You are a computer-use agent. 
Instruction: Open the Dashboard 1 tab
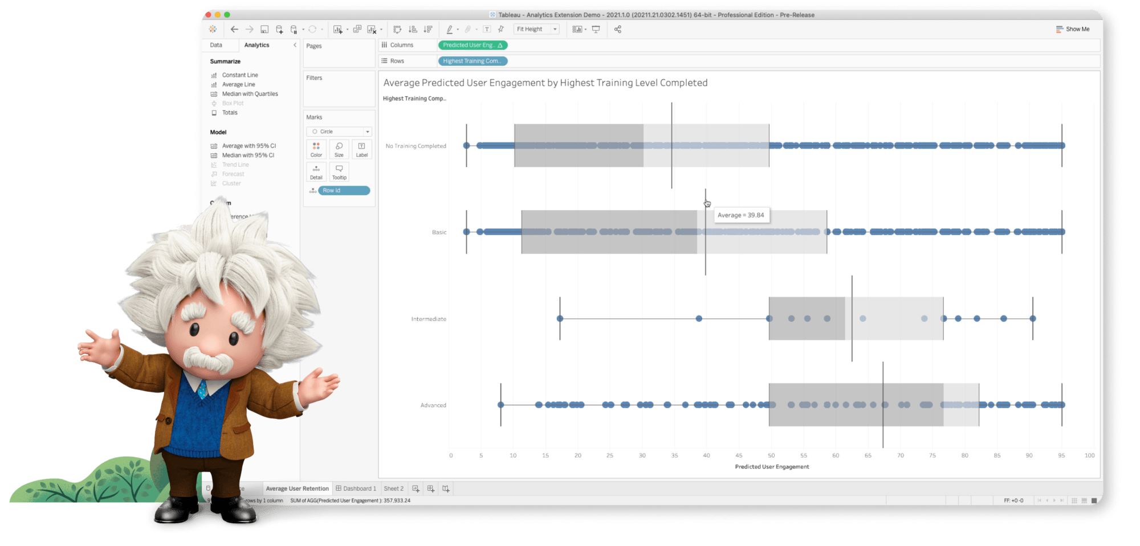(x=356, y=488)
